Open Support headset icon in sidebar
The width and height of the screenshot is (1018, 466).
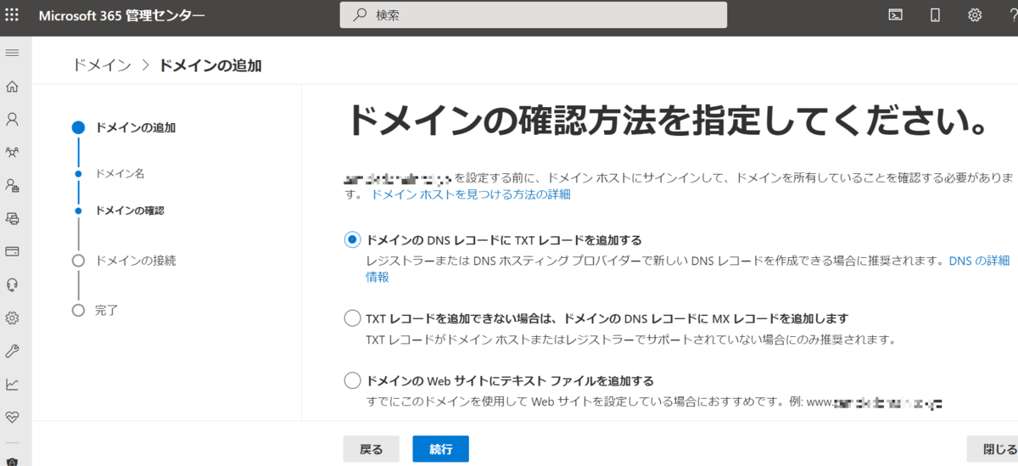pyautogui.click(x=13, y=284)
